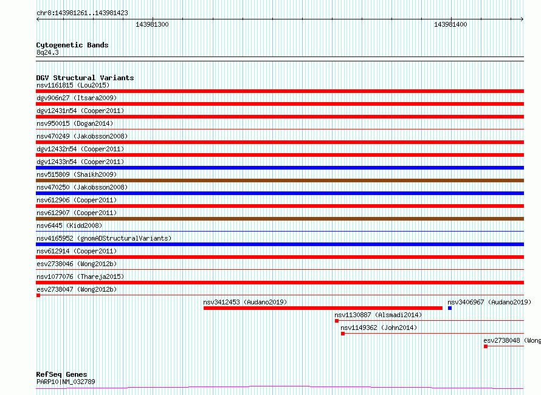Click the small red esv2738047 variant marker
The height and width of the screenshot is (395, 541).
(38, 295)
